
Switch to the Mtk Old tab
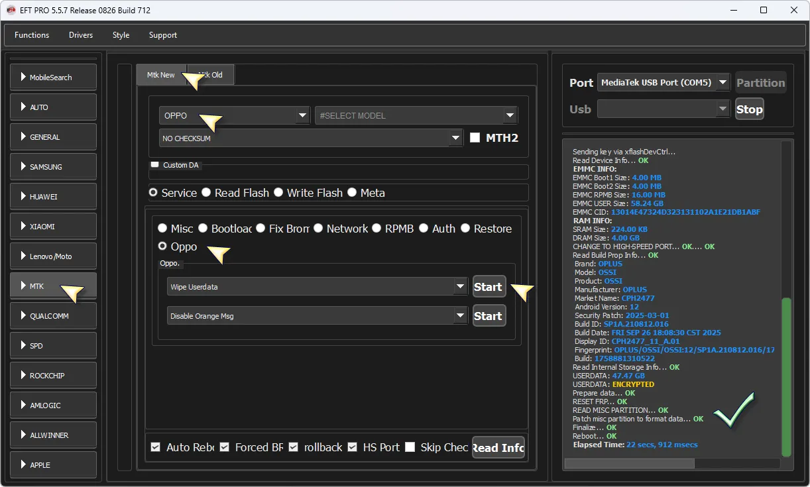click(211, 75)
